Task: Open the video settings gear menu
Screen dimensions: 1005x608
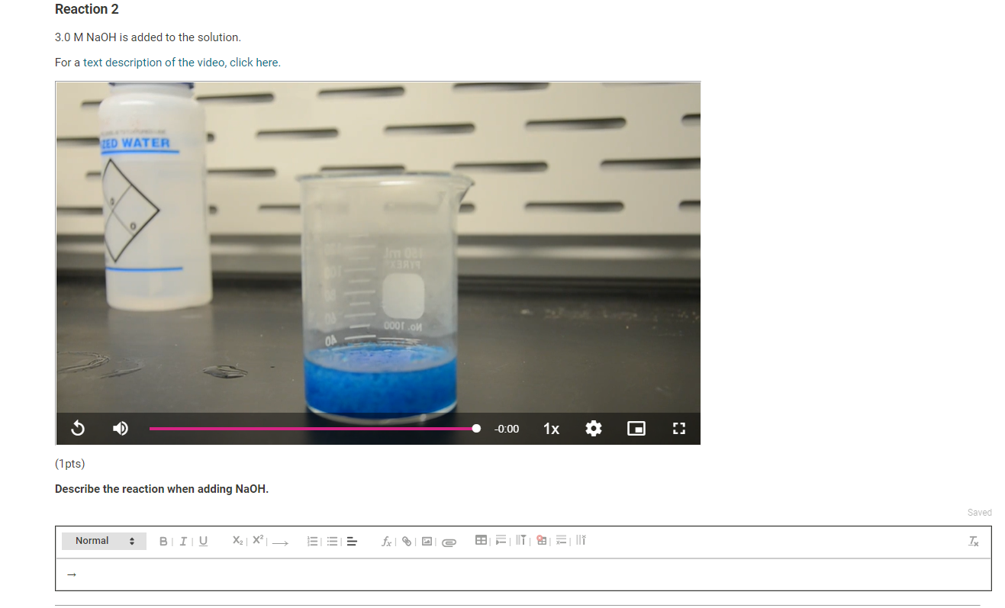Action: 594,428
